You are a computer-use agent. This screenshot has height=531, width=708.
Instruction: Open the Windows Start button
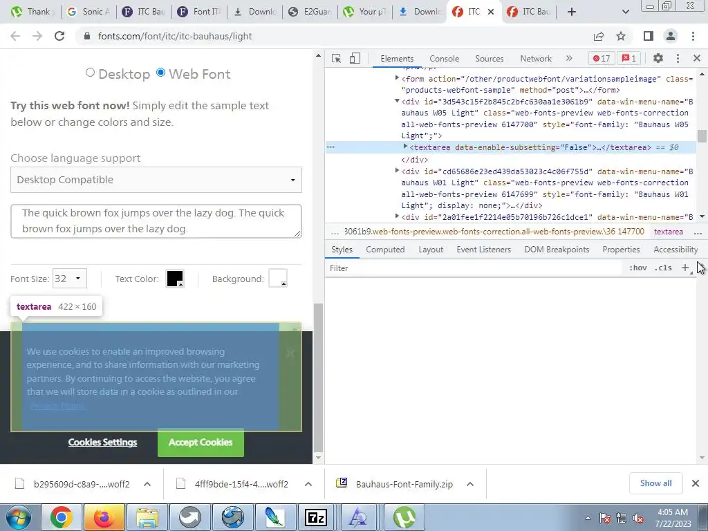tap(17, 517)
